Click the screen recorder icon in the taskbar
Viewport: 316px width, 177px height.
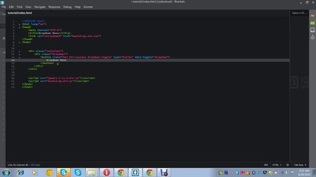[x=164, y=173]
